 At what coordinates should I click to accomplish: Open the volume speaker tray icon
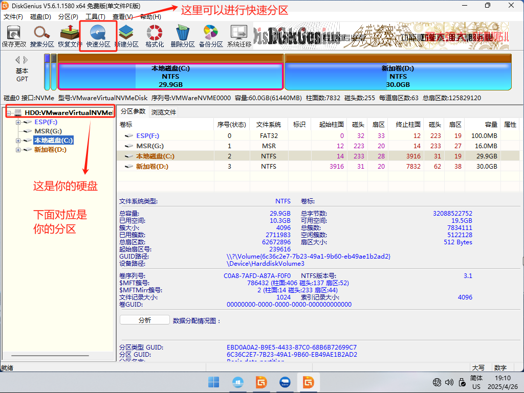pyautogui.click(x=449, y=382)
